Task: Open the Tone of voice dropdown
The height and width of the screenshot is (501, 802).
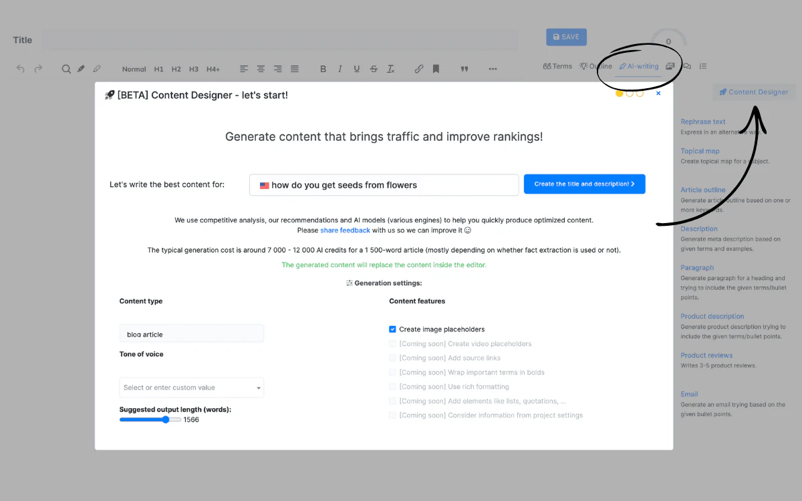Action: click(191, 387)
